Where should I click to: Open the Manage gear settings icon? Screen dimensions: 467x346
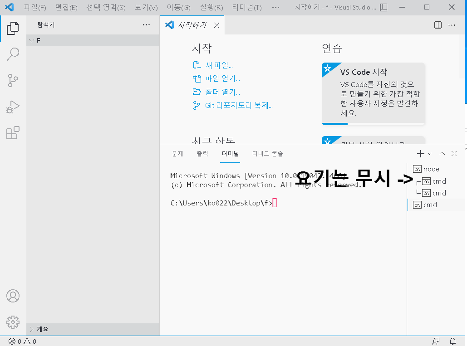coord(13,322)
